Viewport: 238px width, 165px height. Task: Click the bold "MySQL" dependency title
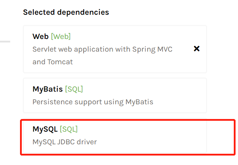(x=45, y=129)
